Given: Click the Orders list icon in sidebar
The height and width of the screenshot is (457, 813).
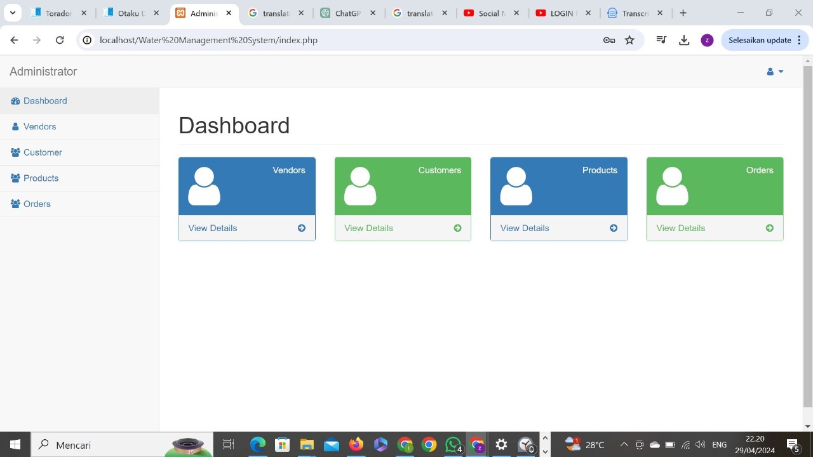Looking at the screenshot, I should coord(14,204).
